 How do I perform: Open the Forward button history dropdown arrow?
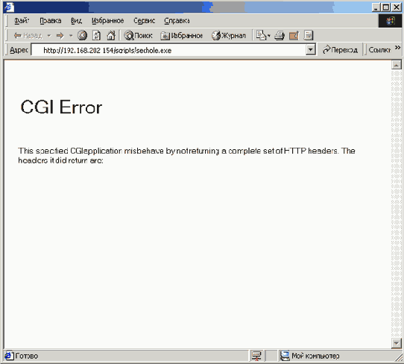(x=71, y=36)
